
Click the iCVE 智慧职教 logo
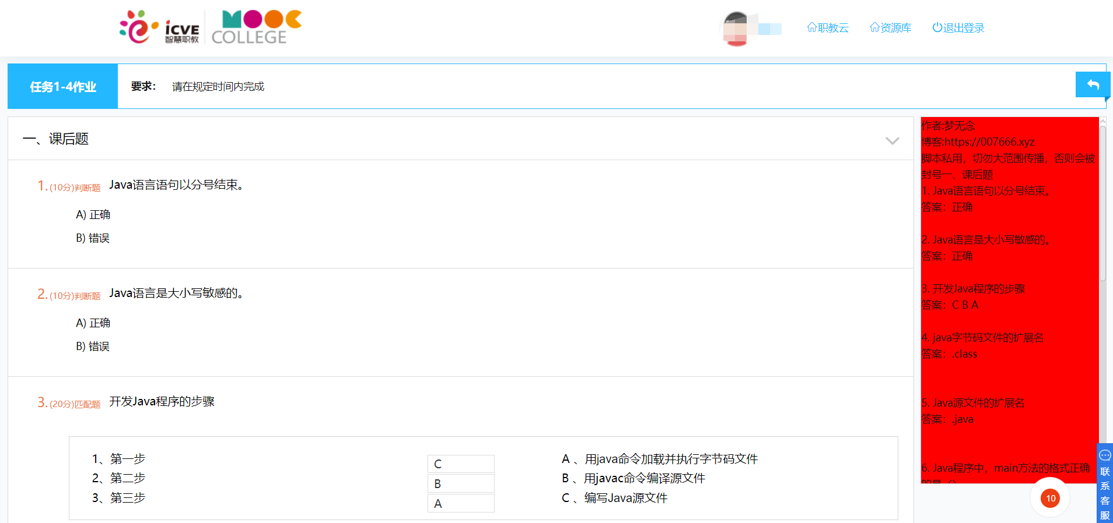(x=159, y=27)
